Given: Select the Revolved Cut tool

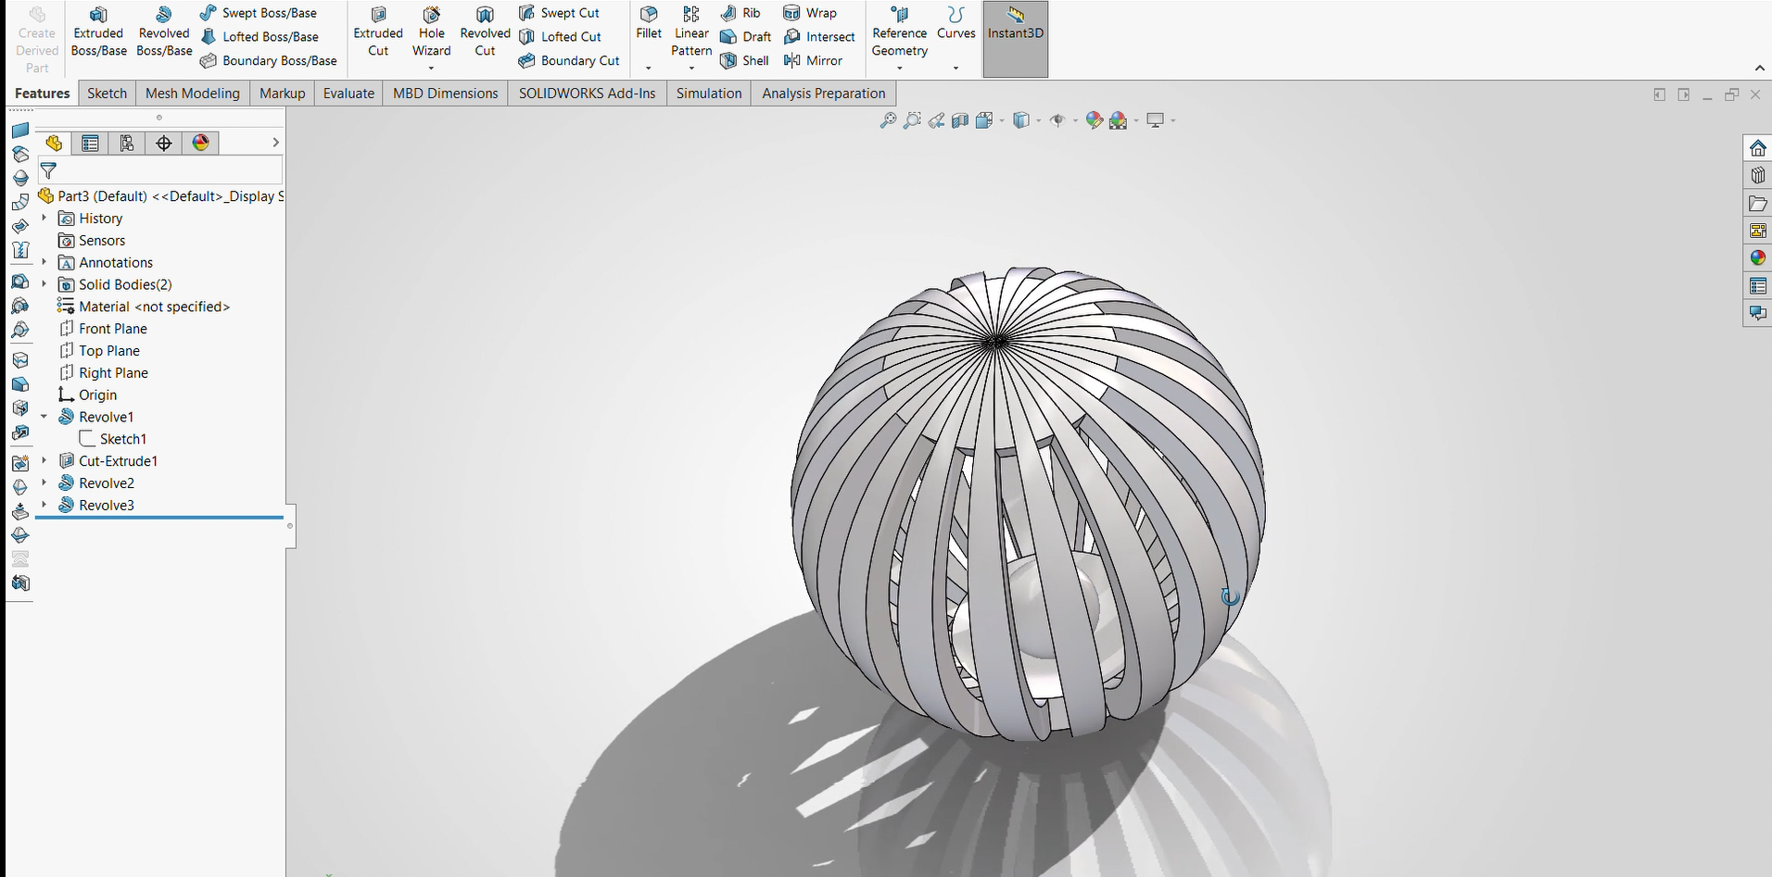Looking at the screenshot, I should 485,32.
